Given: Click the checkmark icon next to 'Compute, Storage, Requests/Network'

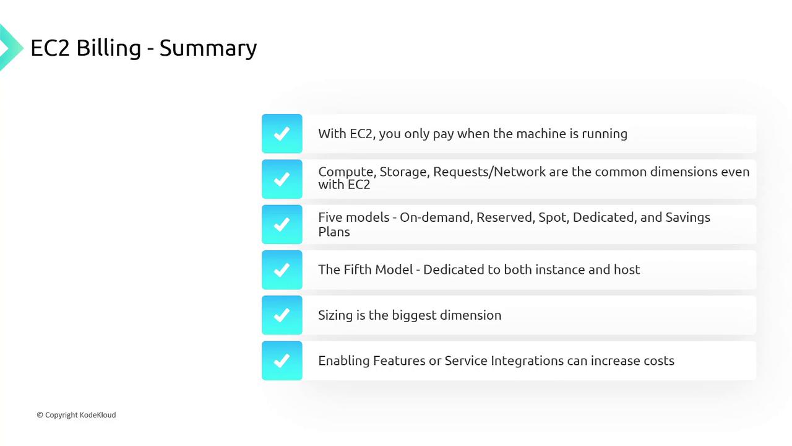Looking at the screenshot, I should click(282, 179).
